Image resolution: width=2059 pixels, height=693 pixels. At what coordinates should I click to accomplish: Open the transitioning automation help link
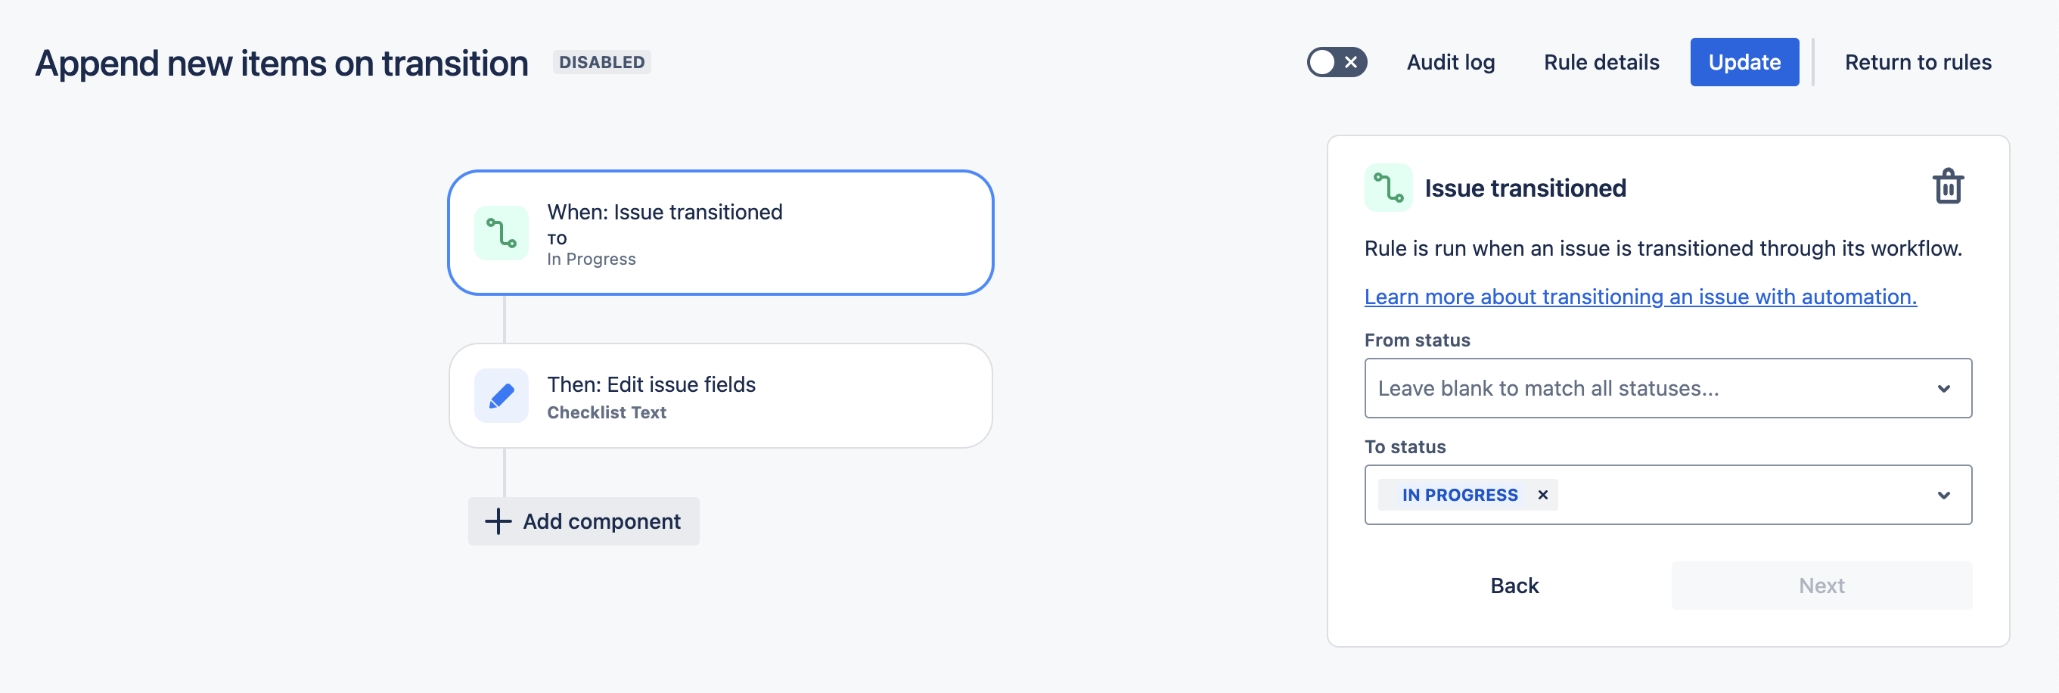(1639, 297)
